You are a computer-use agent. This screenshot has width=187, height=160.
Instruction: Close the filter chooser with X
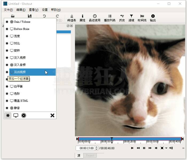[x=52, y=115]
